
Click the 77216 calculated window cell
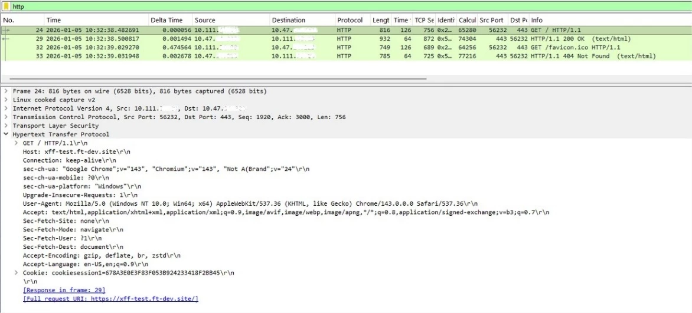point(468,56)
